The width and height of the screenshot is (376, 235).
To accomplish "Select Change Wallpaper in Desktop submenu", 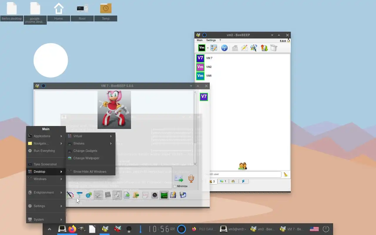I will 90,158.
